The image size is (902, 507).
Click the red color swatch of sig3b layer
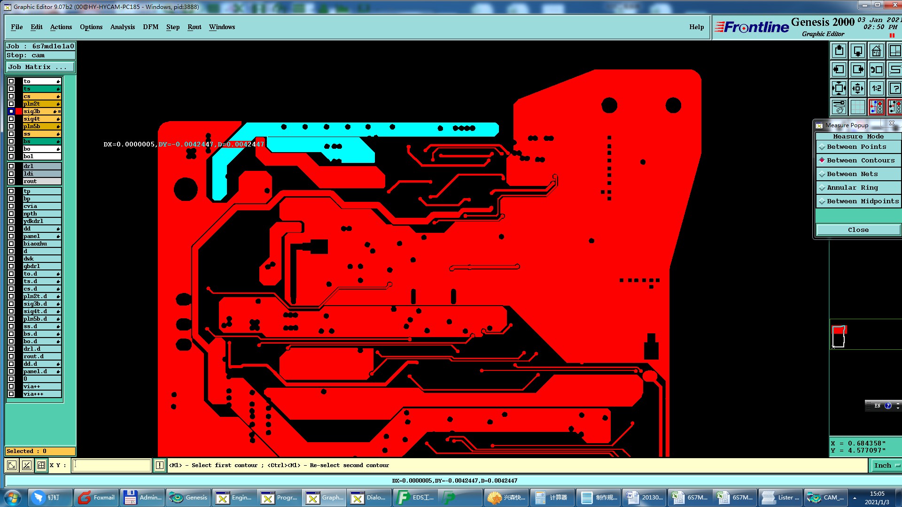[x=19, y=111]
